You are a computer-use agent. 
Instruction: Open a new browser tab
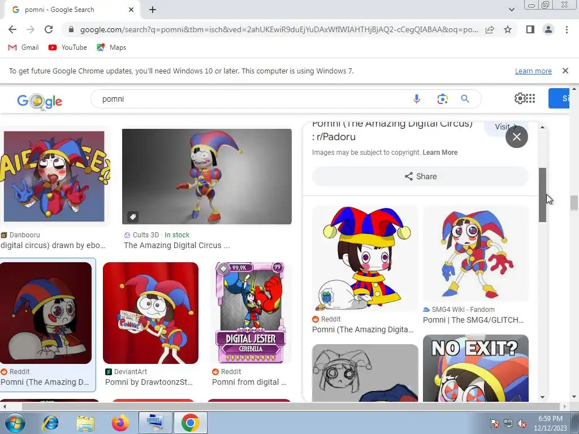(x=153, y=10)
